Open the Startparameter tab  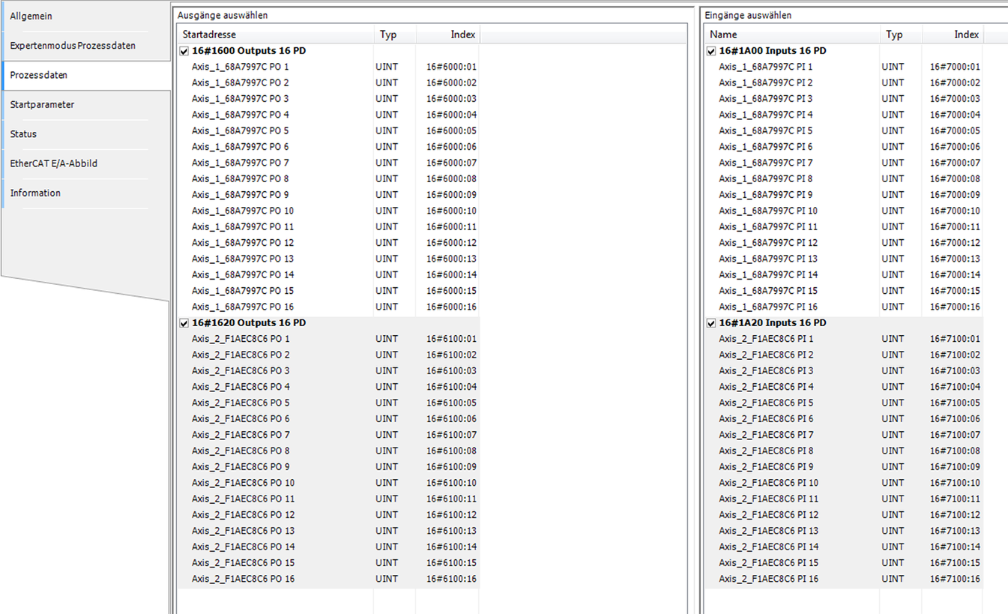click(42, 105)
